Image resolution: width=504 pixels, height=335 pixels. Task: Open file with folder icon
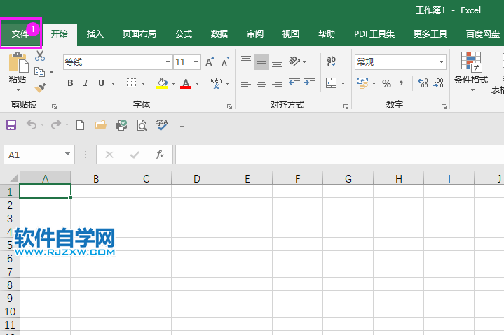(101, 125)
